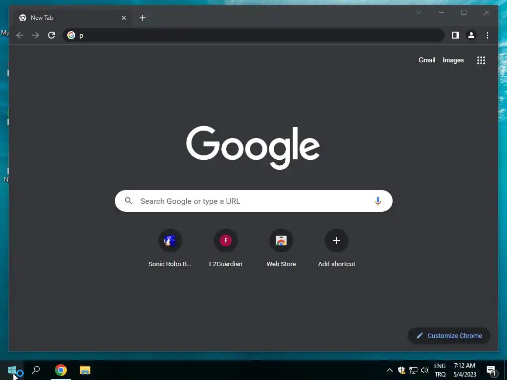Open the notification center icon
Image resolution: width=507 pixels, height=380 pixels.
491,370
